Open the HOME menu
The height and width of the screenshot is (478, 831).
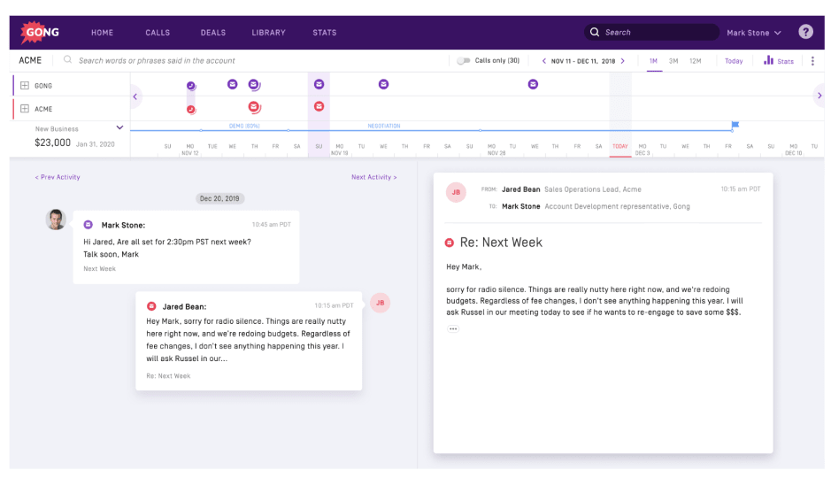103,33
